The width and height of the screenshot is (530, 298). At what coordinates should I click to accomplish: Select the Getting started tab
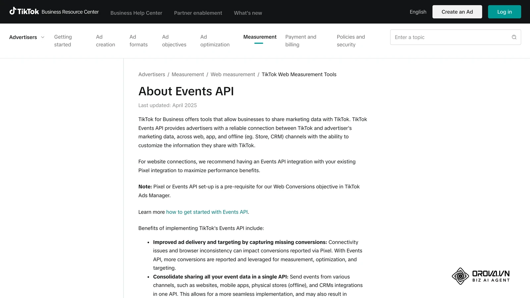point(63,41)
